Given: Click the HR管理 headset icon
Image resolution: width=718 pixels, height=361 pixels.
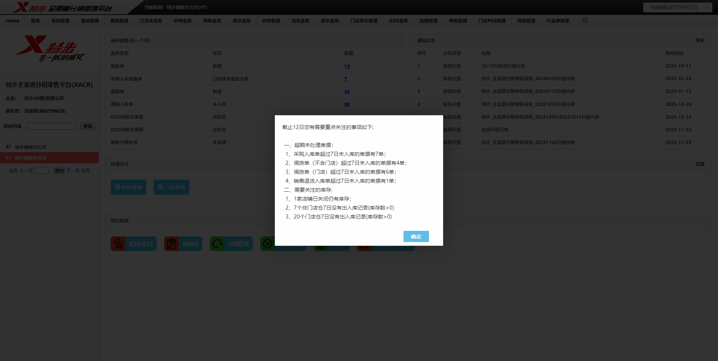Looking at the screenshot, I should (217, 244).
